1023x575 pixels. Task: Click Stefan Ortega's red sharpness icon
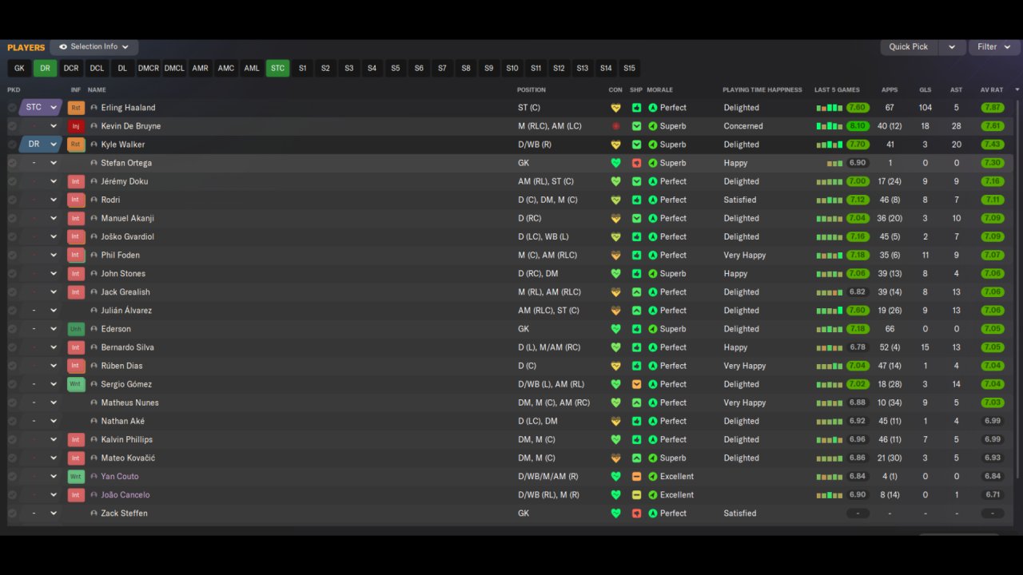coord(636,163)
